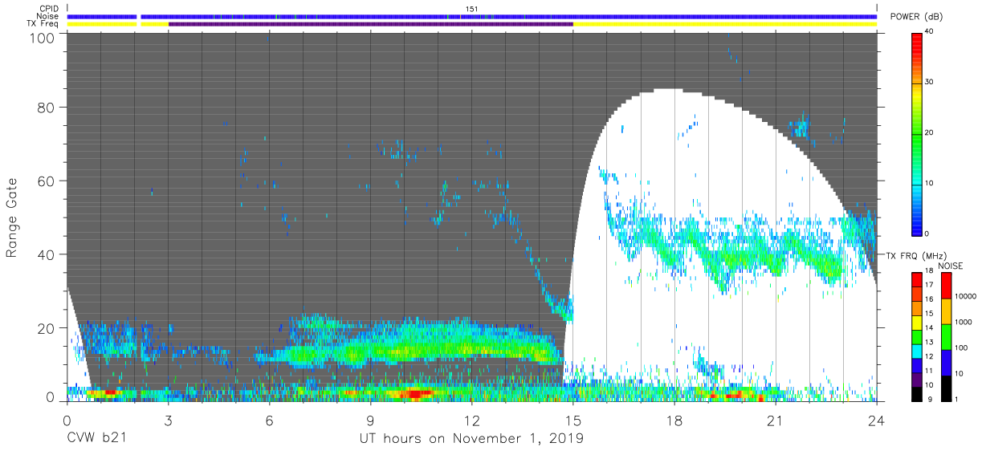Click the yellow swatch in the TX frequency legend
The image size is (986, 455).
(916, 323)
